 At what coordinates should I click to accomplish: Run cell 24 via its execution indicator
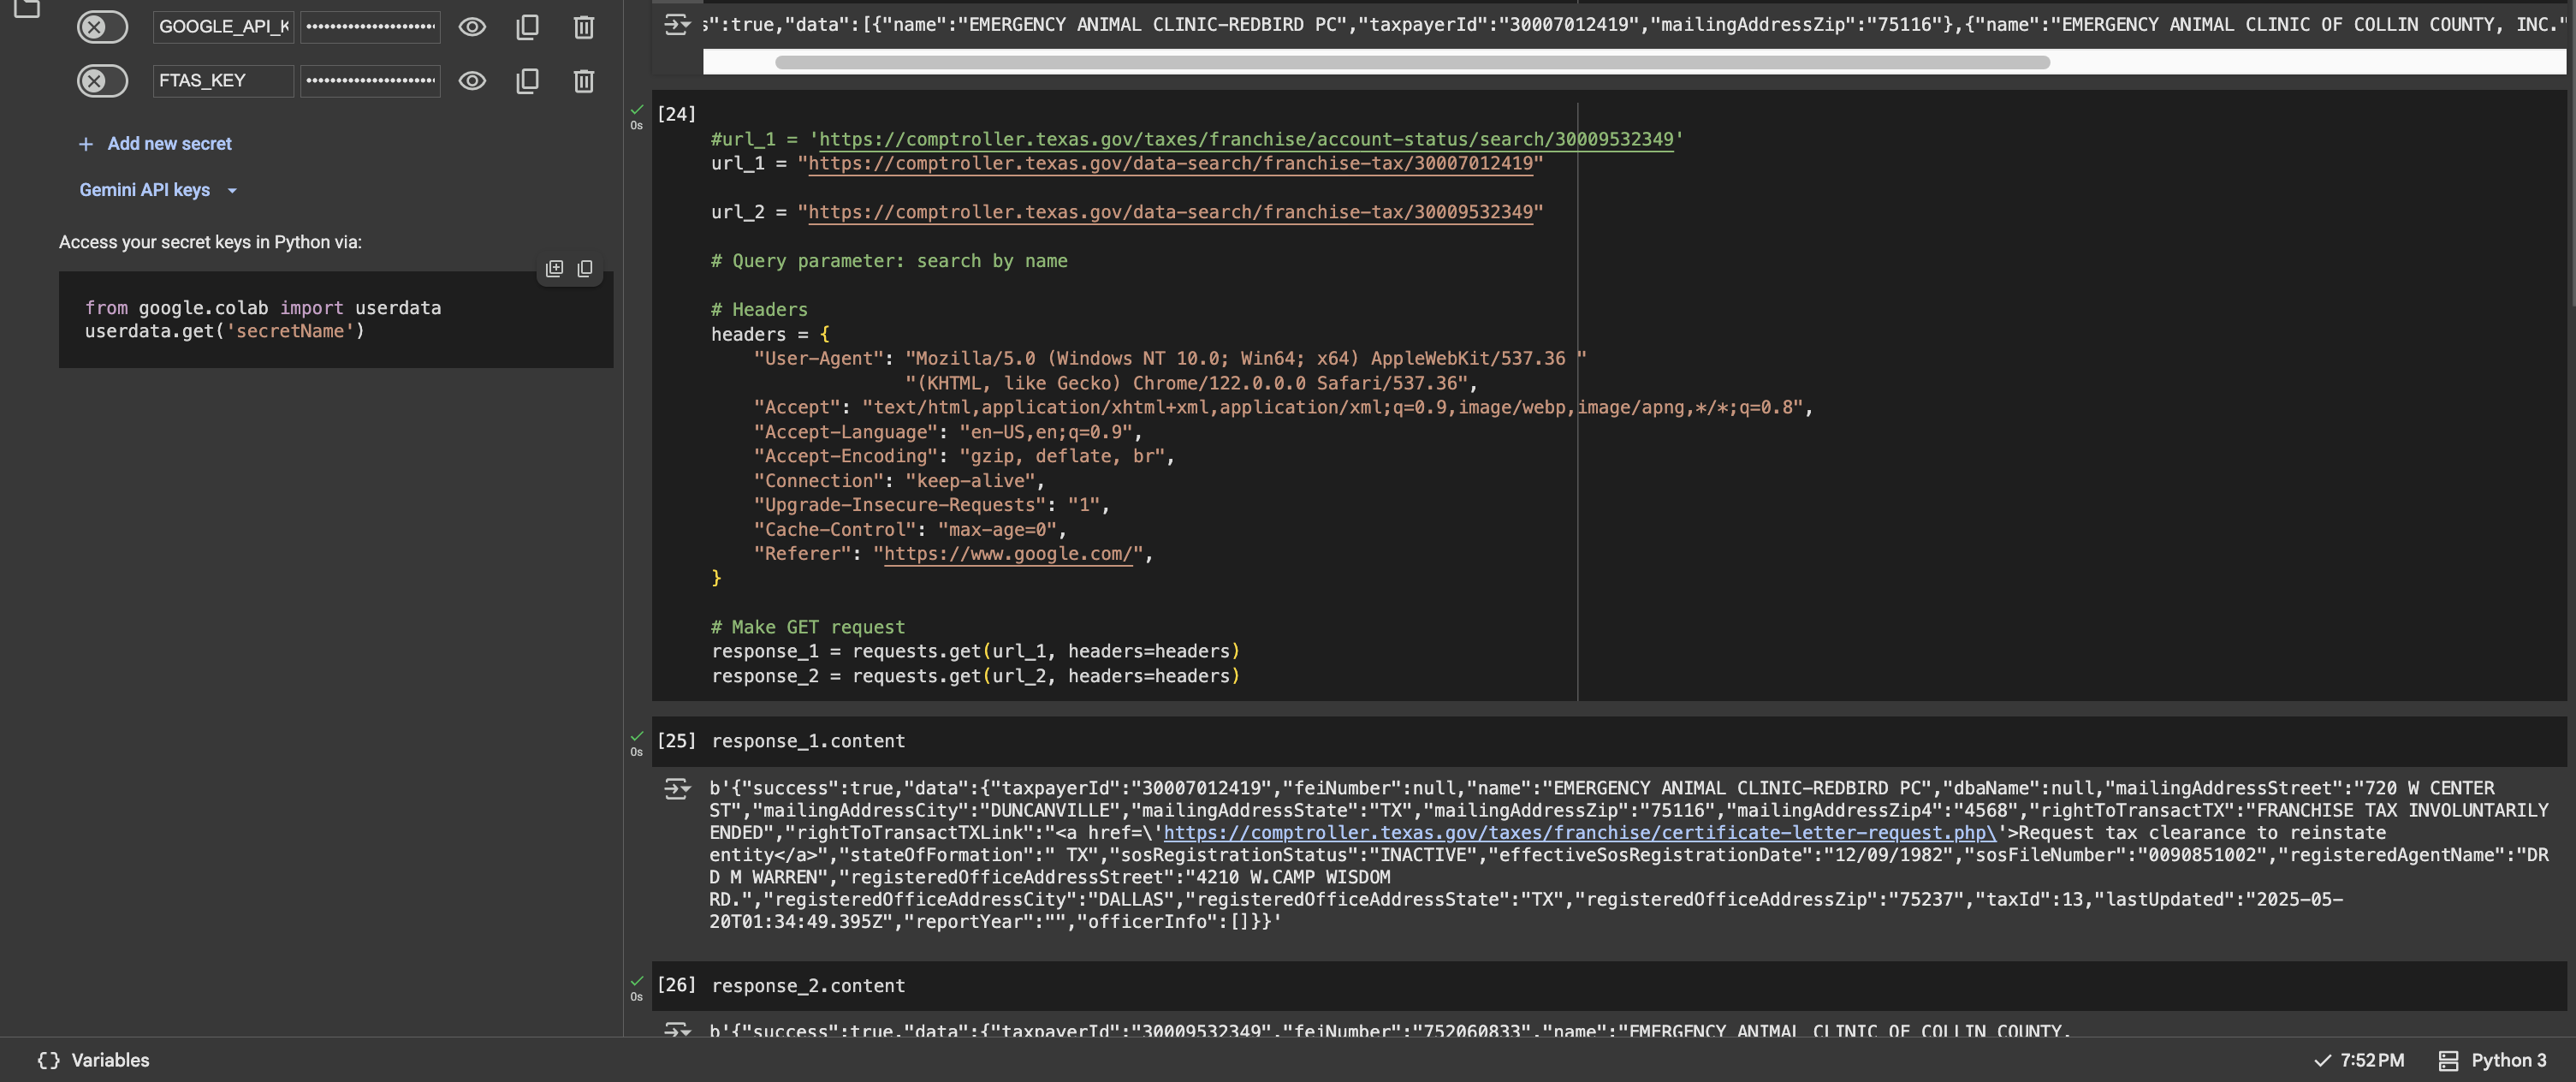click(676, 114)
